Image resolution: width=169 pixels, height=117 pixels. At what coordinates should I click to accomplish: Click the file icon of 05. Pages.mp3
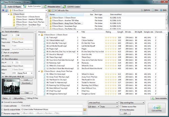coord(45,49)
